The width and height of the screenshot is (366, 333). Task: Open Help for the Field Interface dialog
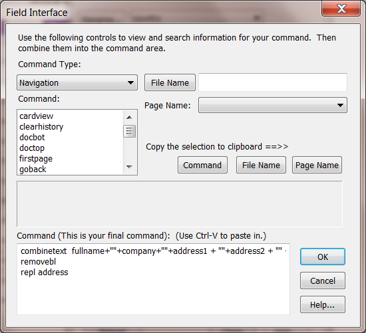[323, 304]
